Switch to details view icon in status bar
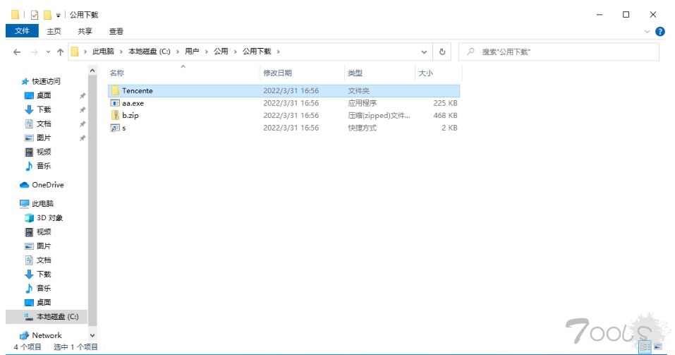 645,347
